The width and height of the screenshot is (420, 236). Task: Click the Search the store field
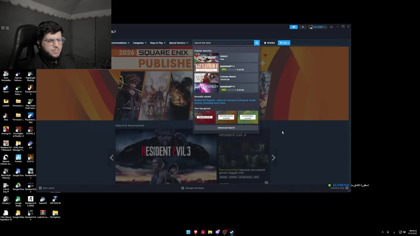(x=223, y=43)
